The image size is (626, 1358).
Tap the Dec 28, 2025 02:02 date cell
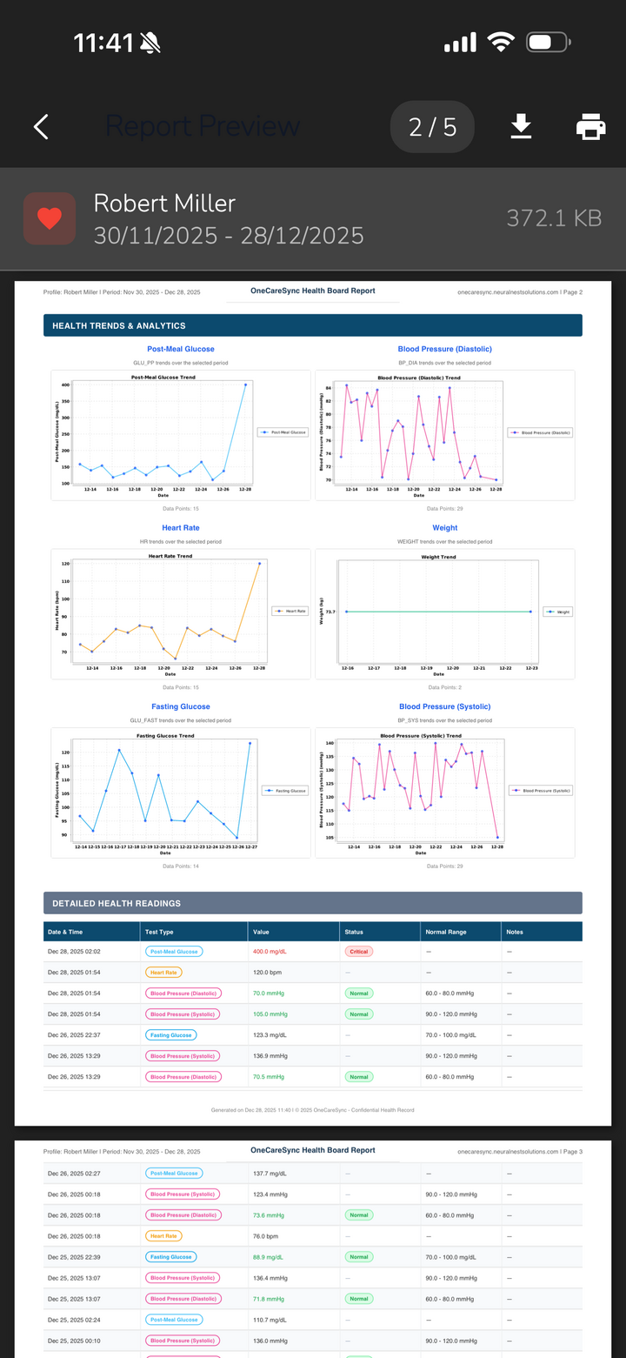74,952
